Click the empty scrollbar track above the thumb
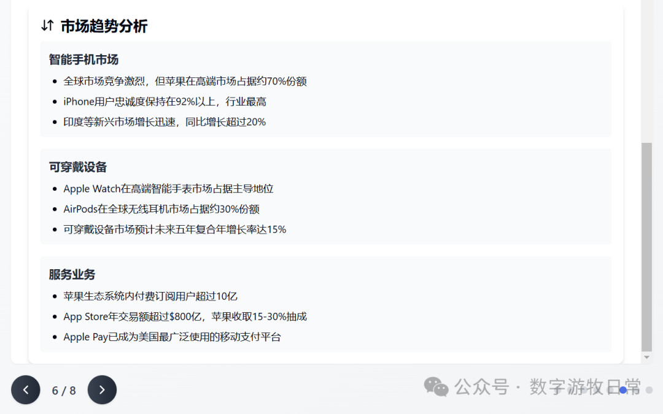The height and width of the screenshot is (414, 663). [x=646, y=74]
